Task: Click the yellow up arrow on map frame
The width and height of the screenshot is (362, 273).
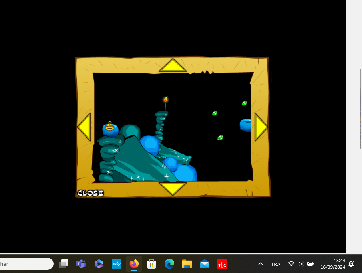Action: (173, 66)
